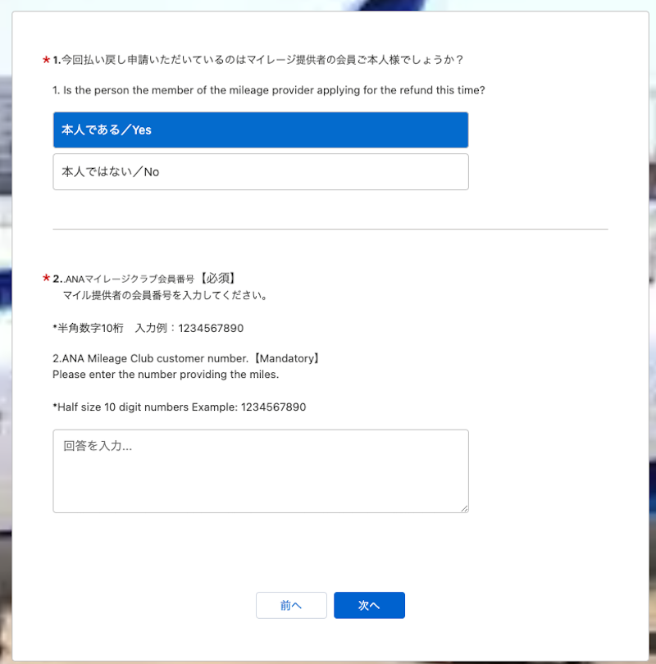Viewport: 656px width, 664px height.
Task: Click the 'ANAマイレージクラブ会員番号' heading
Action: pos(130,279)
